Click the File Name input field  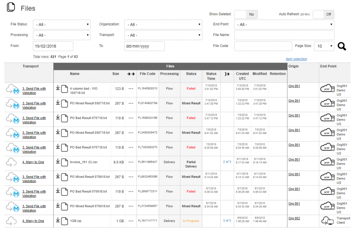click(x=284, y=35)
